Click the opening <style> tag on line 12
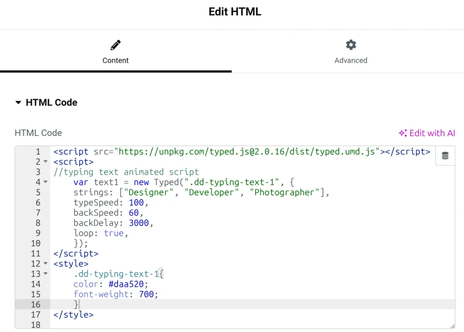 pyautogui.click(x=71, y=264)
